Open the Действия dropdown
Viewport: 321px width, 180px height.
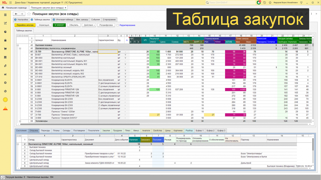tap(89, 25)
